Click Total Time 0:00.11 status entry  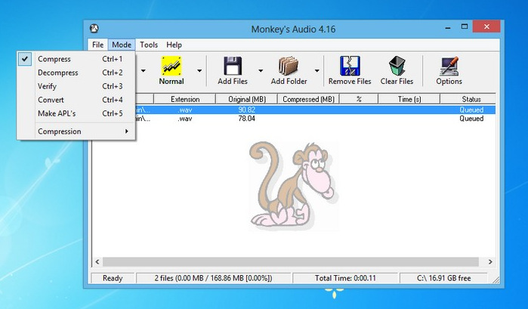tap(345, 278)
